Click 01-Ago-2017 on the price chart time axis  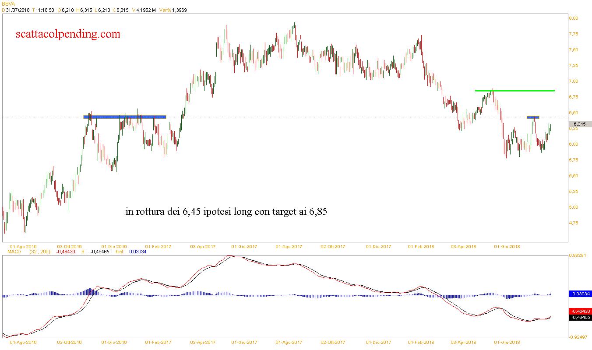click(289, 247)
